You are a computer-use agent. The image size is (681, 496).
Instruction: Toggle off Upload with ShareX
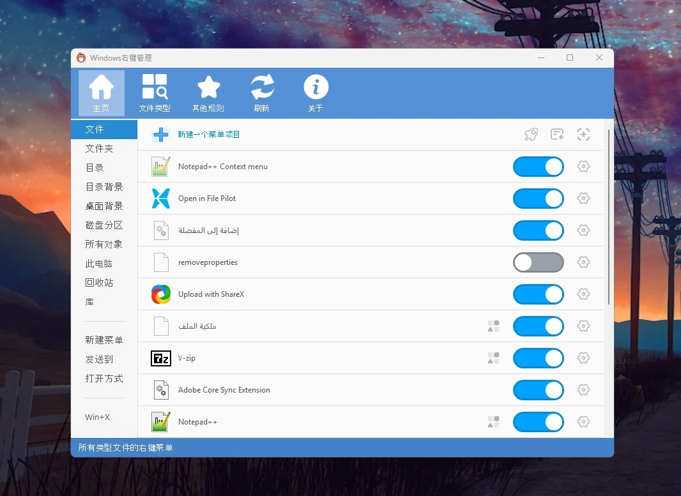click(x=538, y=294)
